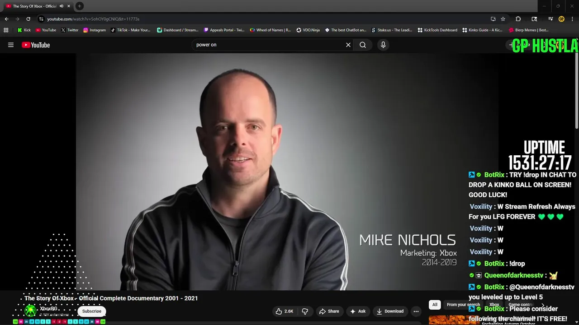Open the Ask AI button
Image resolution: width=579 pixels, height=325 pixels.
(x=358, y=311)
